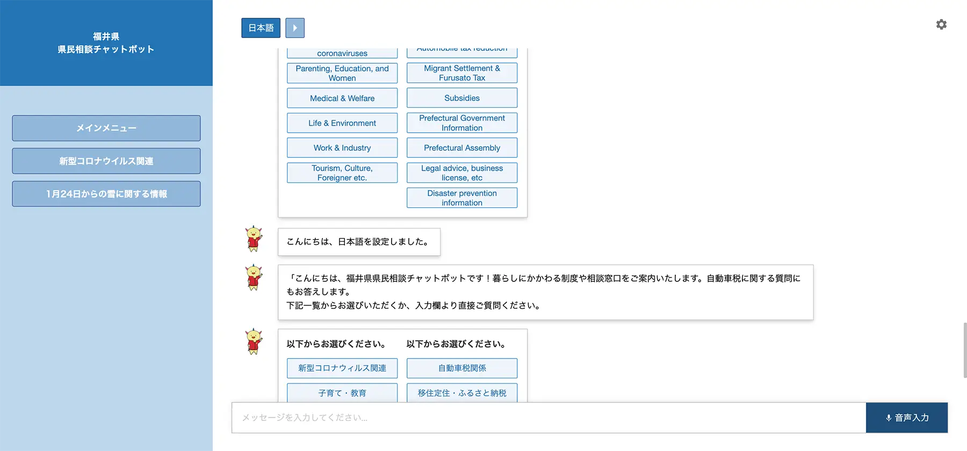The image size is (967, 451).
Task: Select the Subsidies option
Action: [462, 98]
